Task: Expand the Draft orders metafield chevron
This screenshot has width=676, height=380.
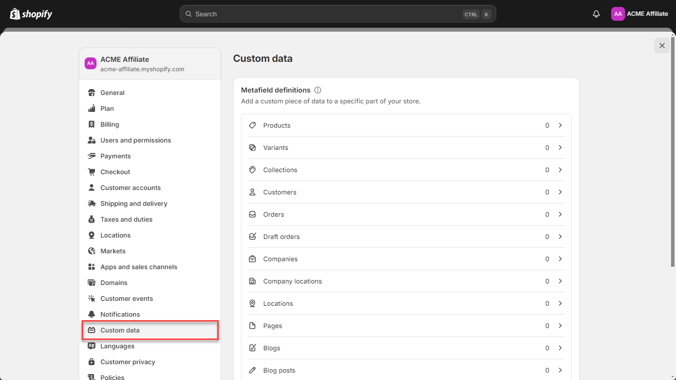Action: point(560,237)
